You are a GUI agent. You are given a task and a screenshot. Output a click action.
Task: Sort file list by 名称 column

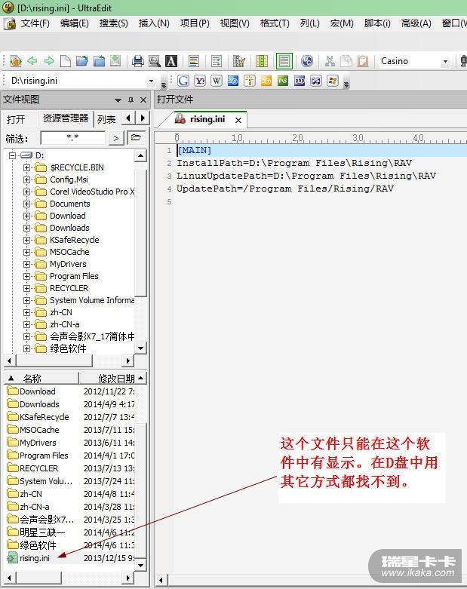click(x=41, y=379)
